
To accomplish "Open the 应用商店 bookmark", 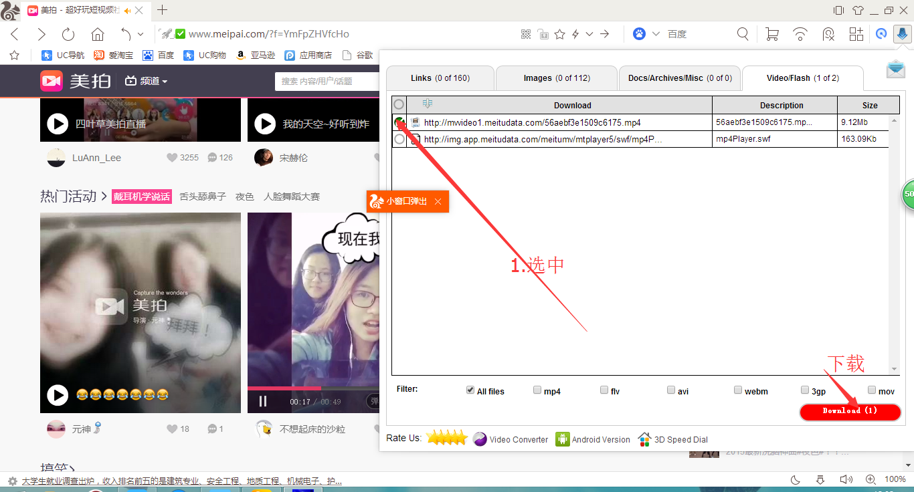I will [x=308, y=55].
